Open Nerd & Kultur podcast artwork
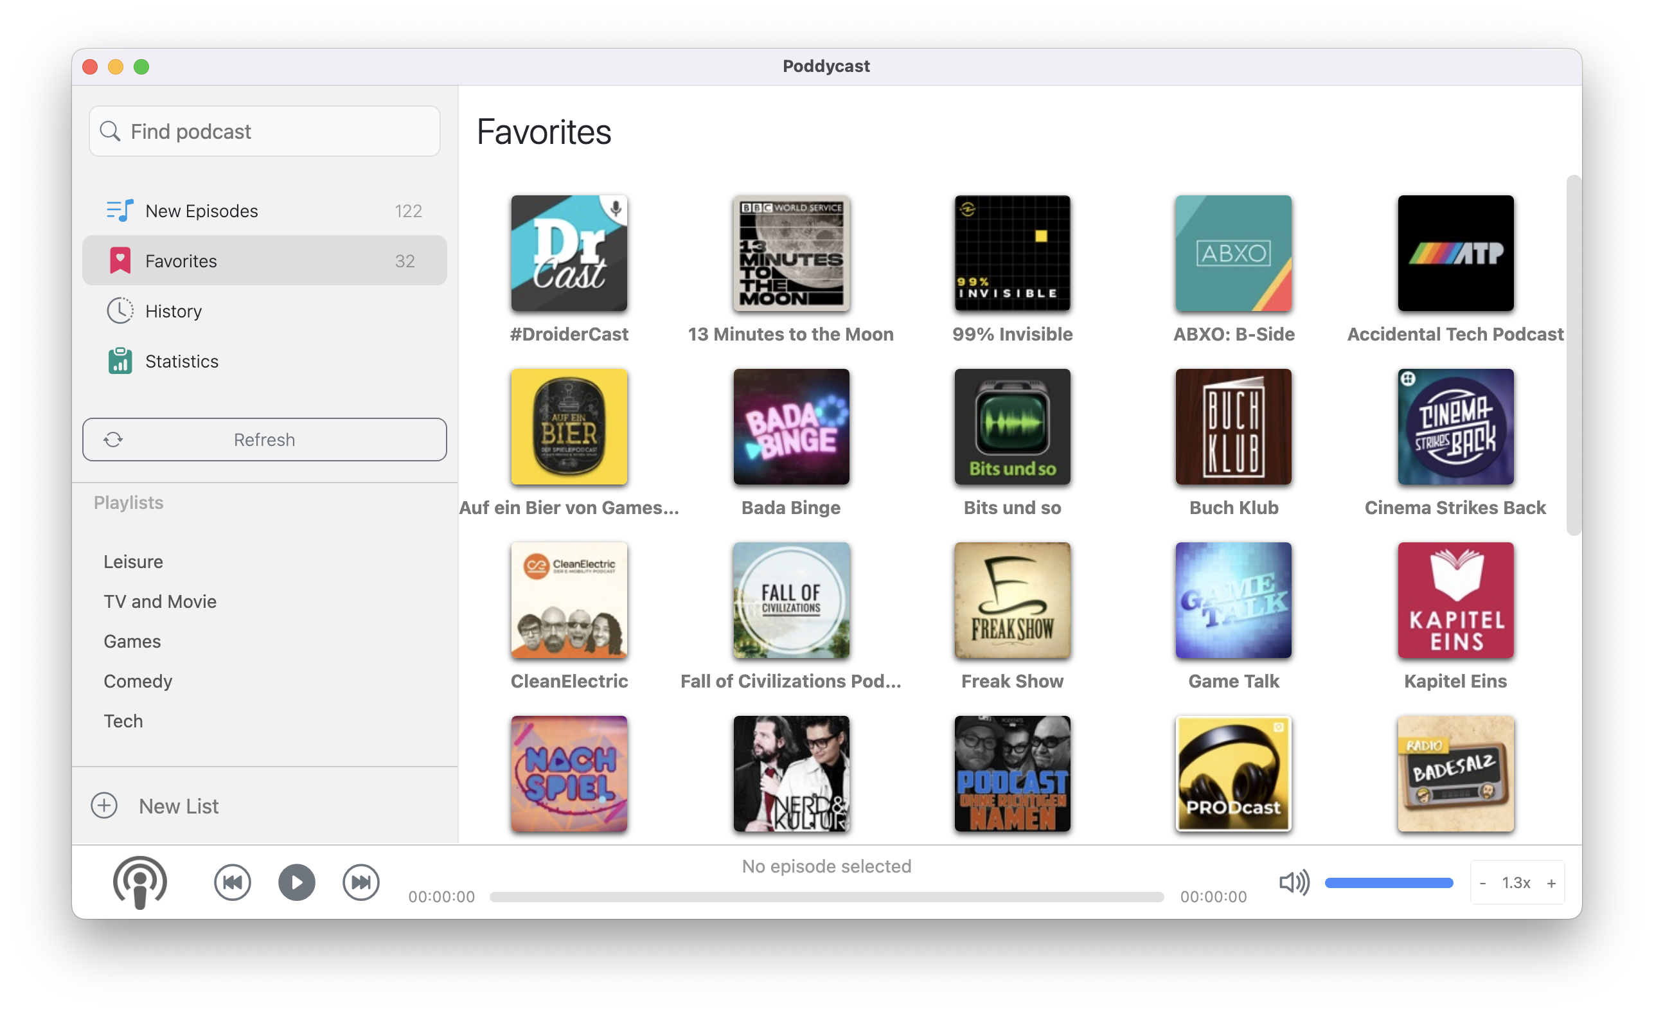 [x=791, y=774]
